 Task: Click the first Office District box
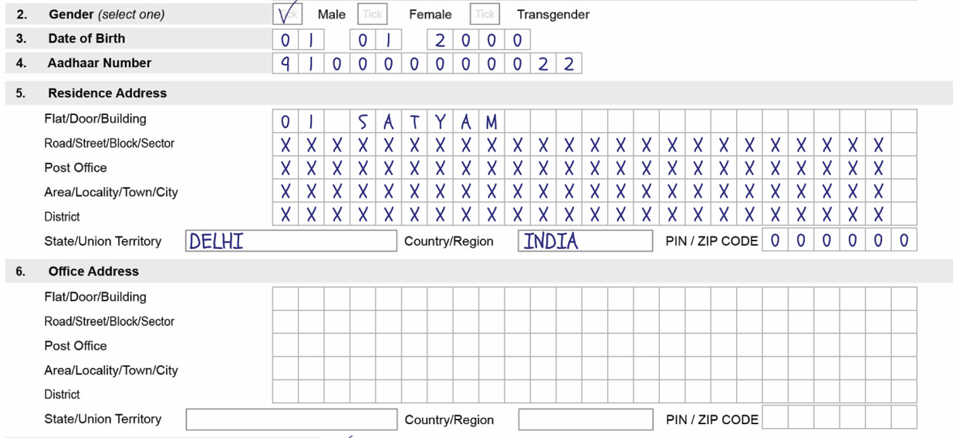(x=286, y=393)
